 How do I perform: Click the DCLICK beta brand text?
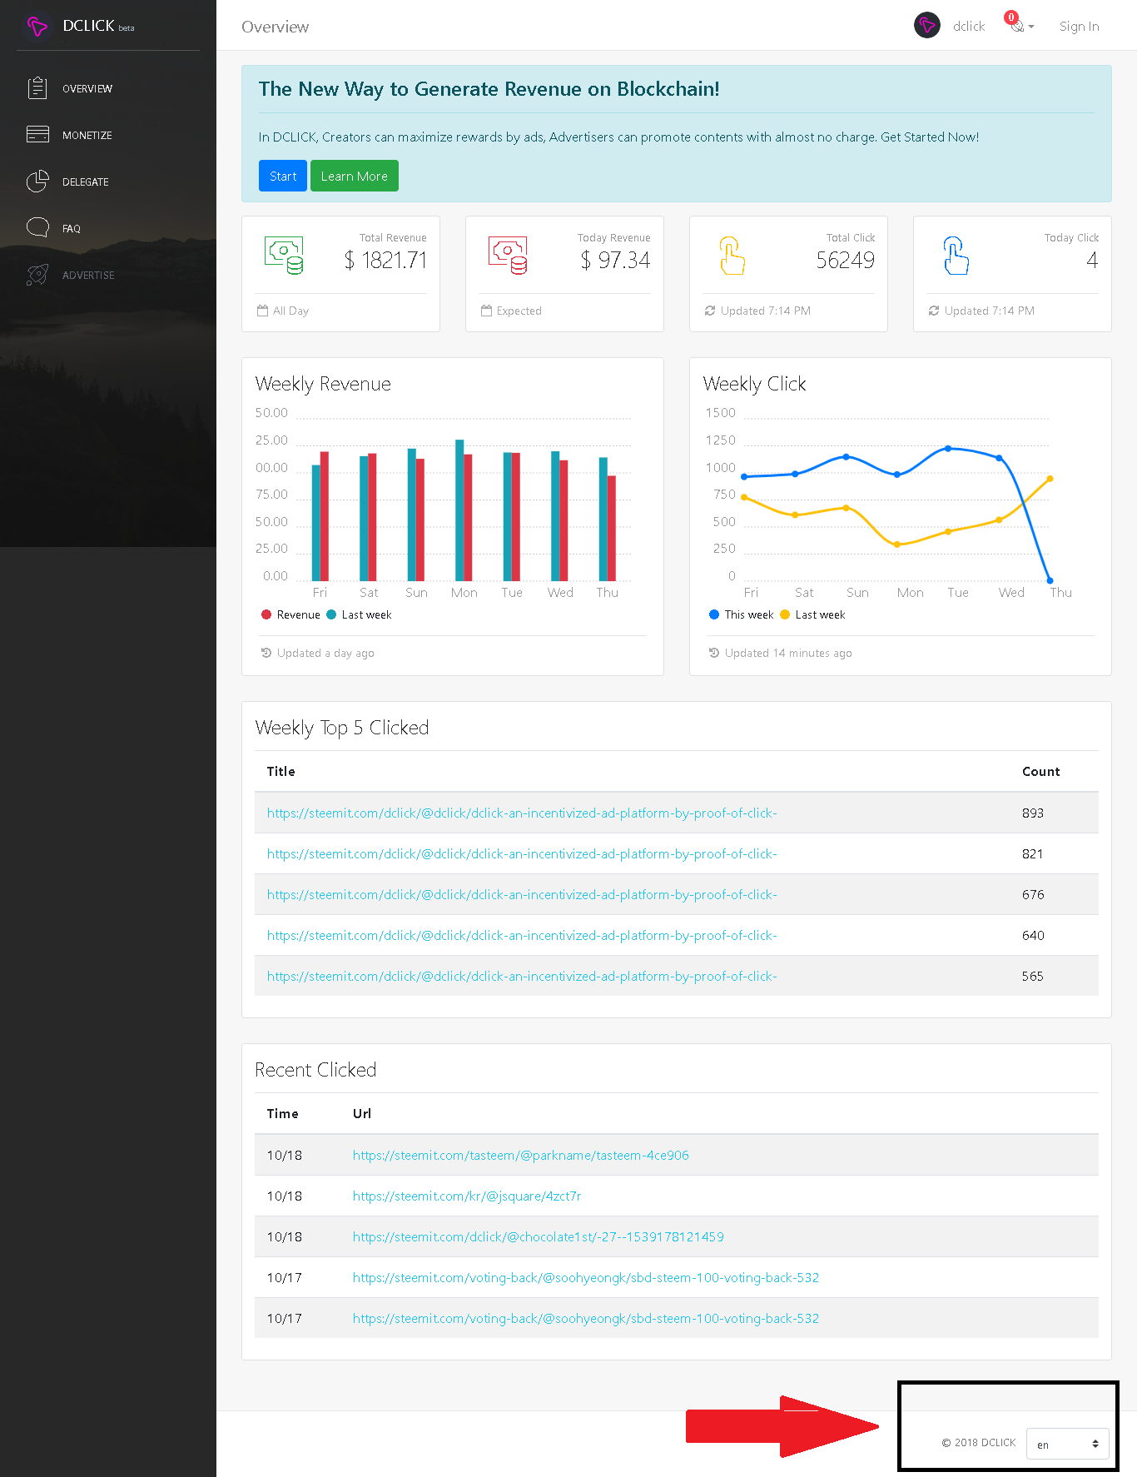pyautogui.click(x=98, y=26)
